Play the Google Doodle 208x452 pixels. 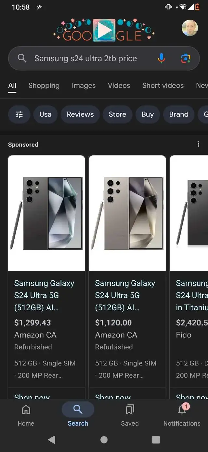[104, 30]
